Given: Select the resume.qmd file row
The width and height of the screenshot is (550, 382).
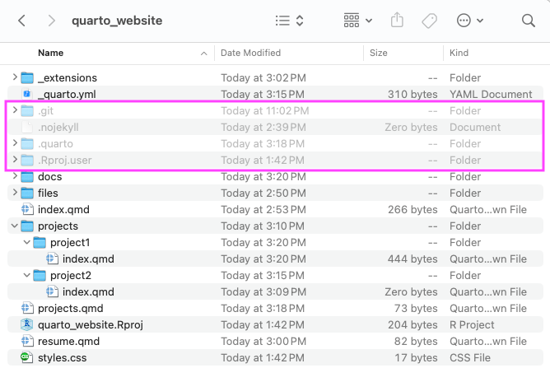Looking at the screenshot, I should (275, 342).
